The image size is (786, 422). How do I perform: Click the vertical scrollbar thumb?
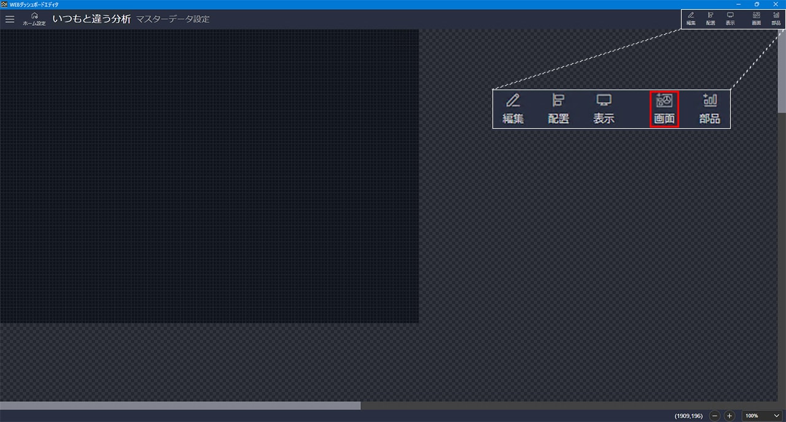point(782,74)
